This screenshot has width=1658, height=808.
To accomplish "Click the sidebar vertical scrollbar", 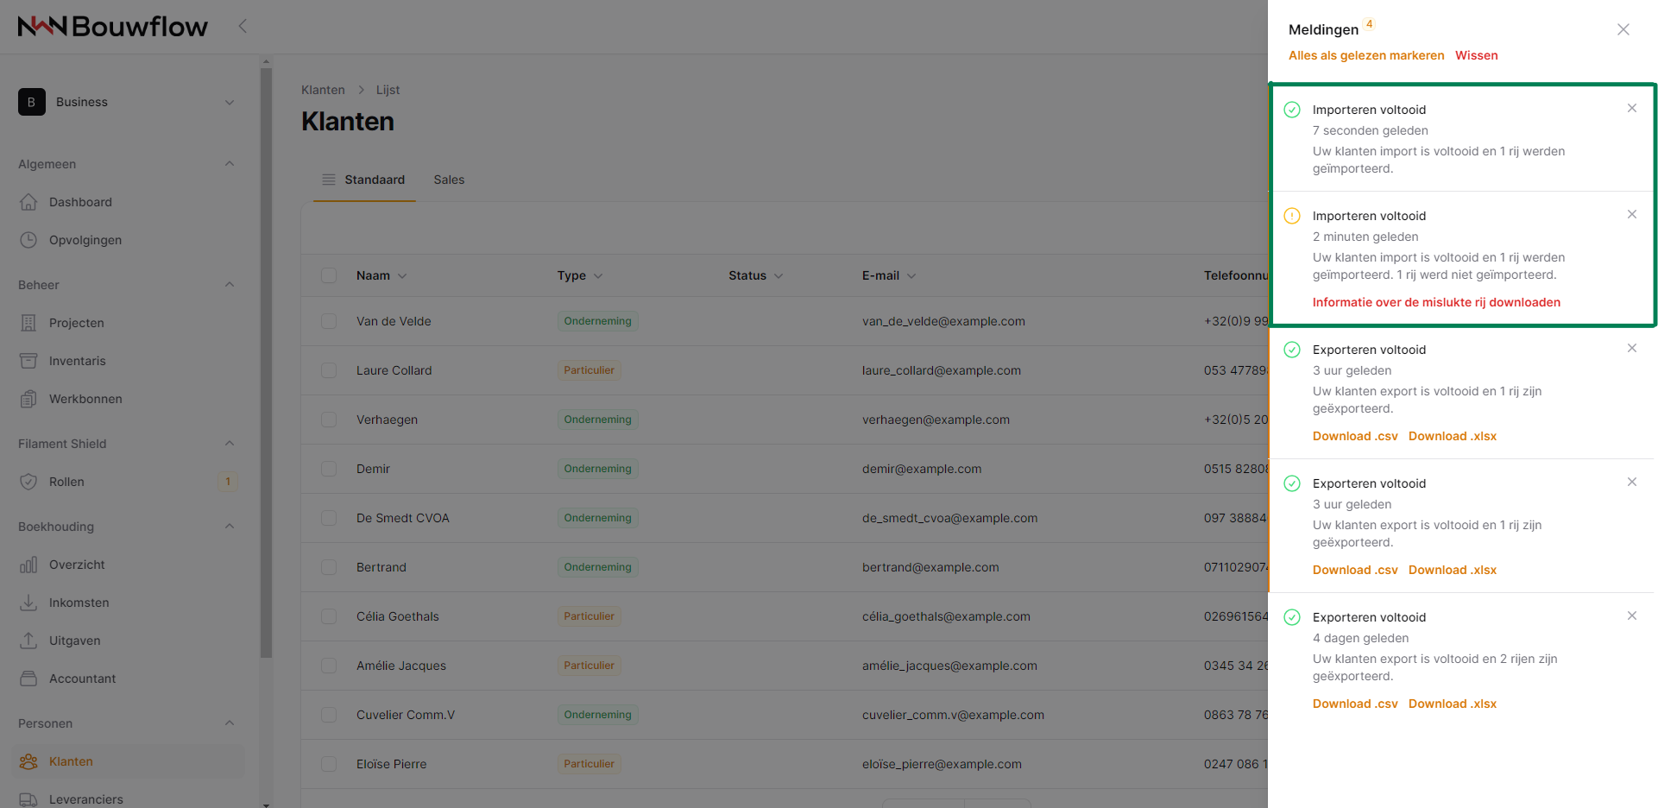I will pyautogui.click(x=266, y=363).
